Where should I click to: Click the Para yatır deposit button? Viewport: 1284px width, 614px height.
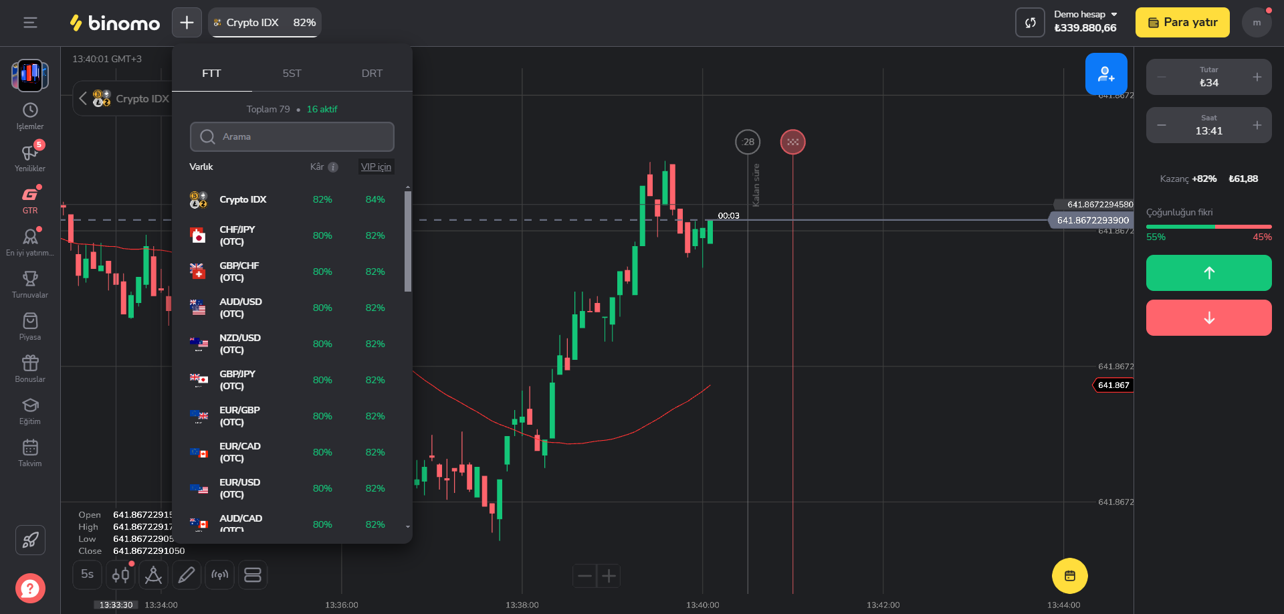coord(1182,23)
